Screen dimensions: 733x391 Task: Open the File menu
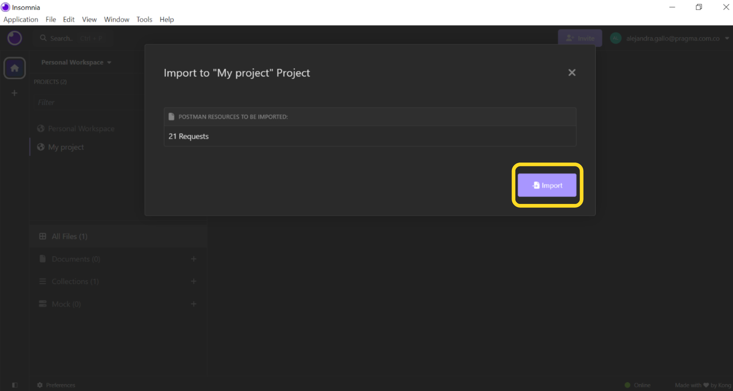51,20
